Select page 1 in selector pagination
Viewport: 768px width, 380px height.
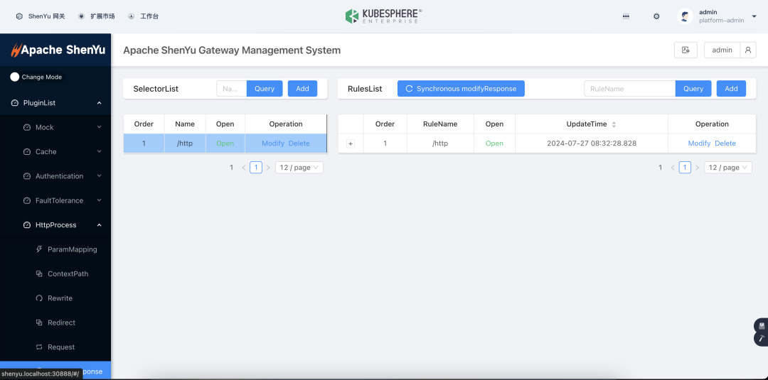coord(256,167)
